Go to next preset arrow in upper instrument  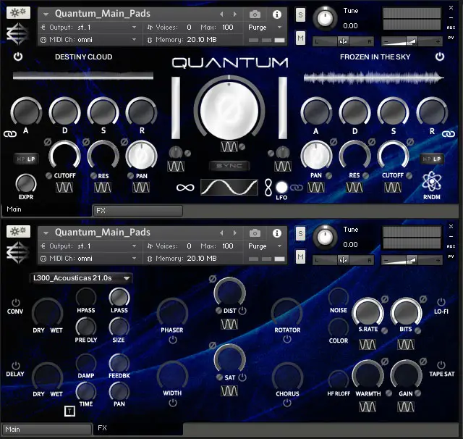click(235, 14)
